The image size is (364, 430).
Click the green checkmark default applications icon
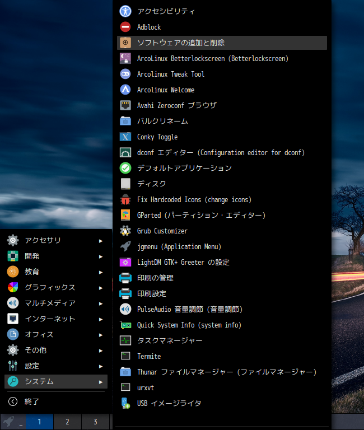pos(125,168)
